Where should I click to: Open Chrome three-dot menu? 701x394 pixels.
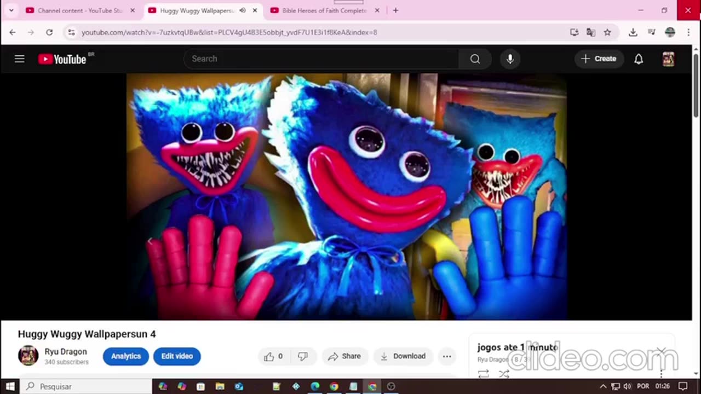tap(688, 32)
